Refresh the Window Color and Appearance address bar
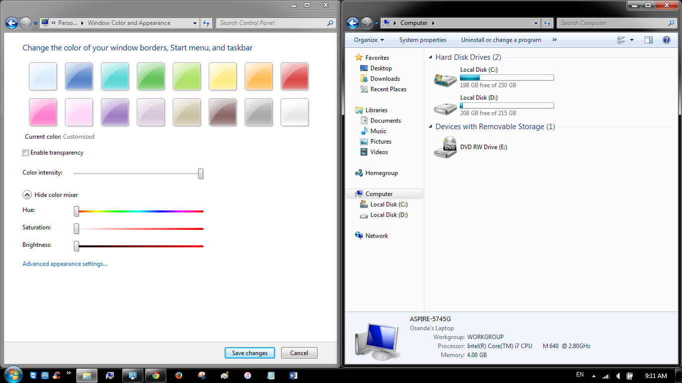 click(206, 23)
